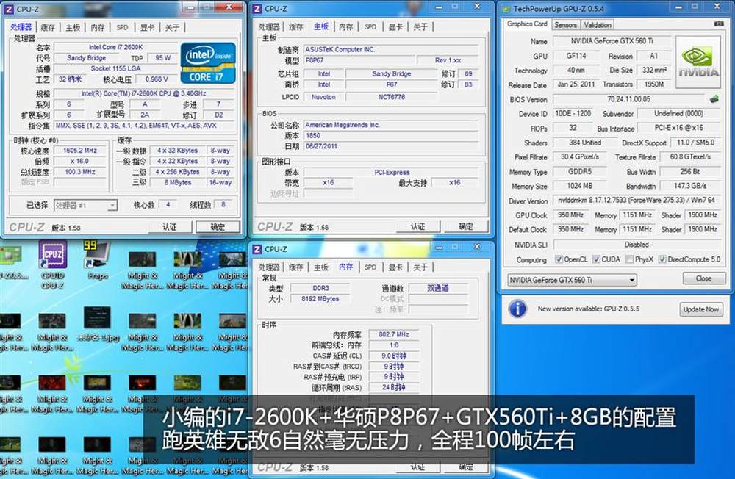Click the BIOS save chip icon
The width and height of the screenshot is (735, 479).
pyautogui.click(x=714, y=99)
